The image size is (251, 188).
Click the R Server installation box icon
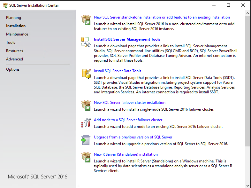pos(86,157)
